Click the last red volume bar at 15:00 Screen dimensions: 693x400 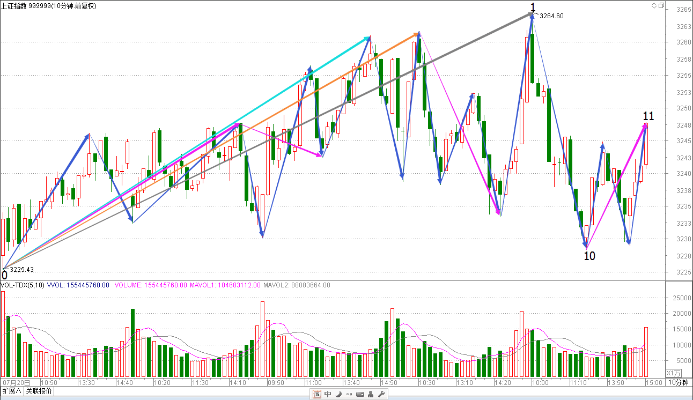[646, 352]
